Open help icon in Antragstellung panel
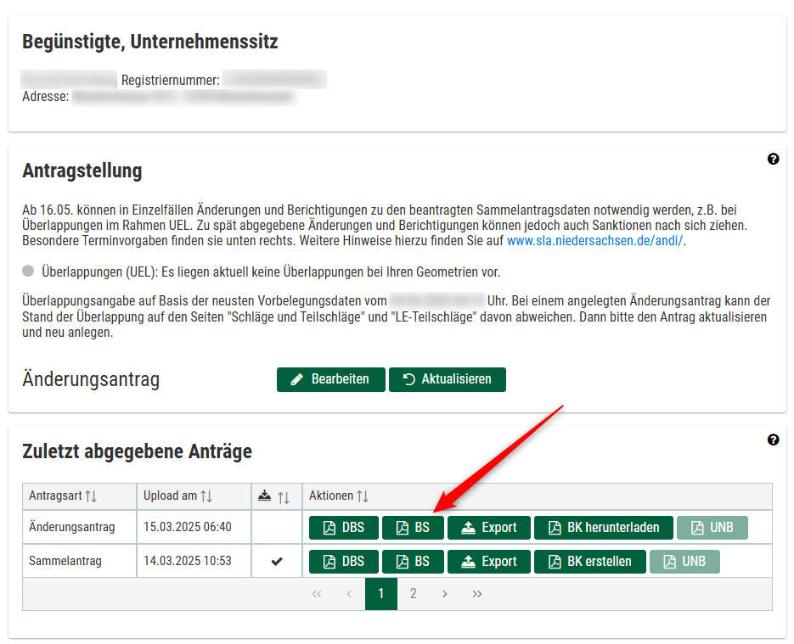 click(773, 159)
